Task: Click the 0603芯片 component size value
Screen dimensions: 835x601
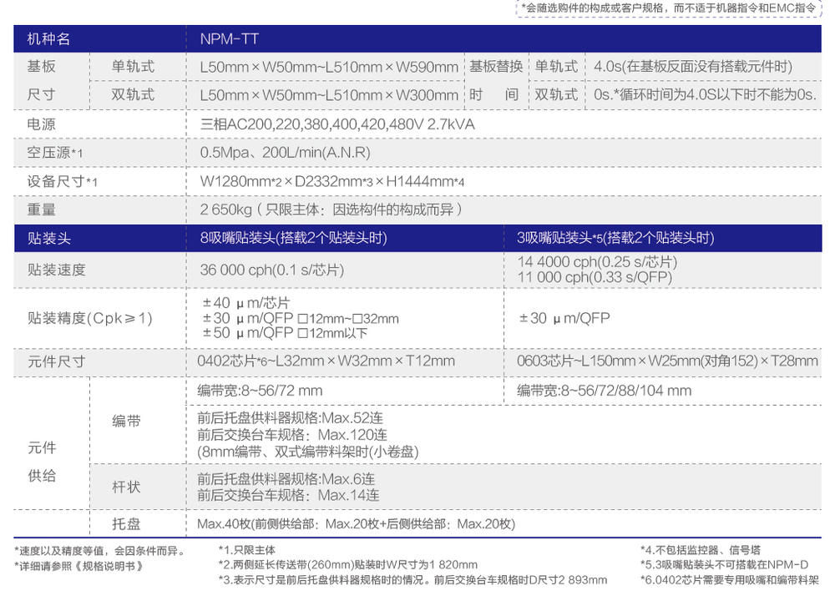Action: coord(667,361)
